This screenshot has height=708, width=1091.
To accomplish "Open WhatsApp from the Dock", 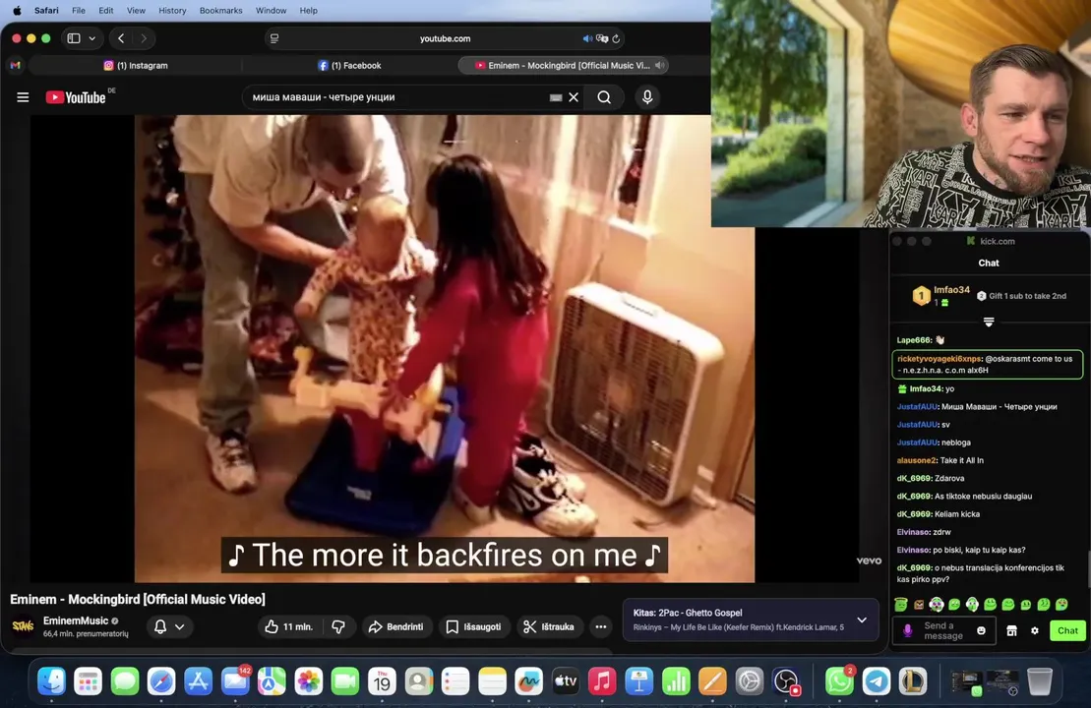I will tap(839, 681).
